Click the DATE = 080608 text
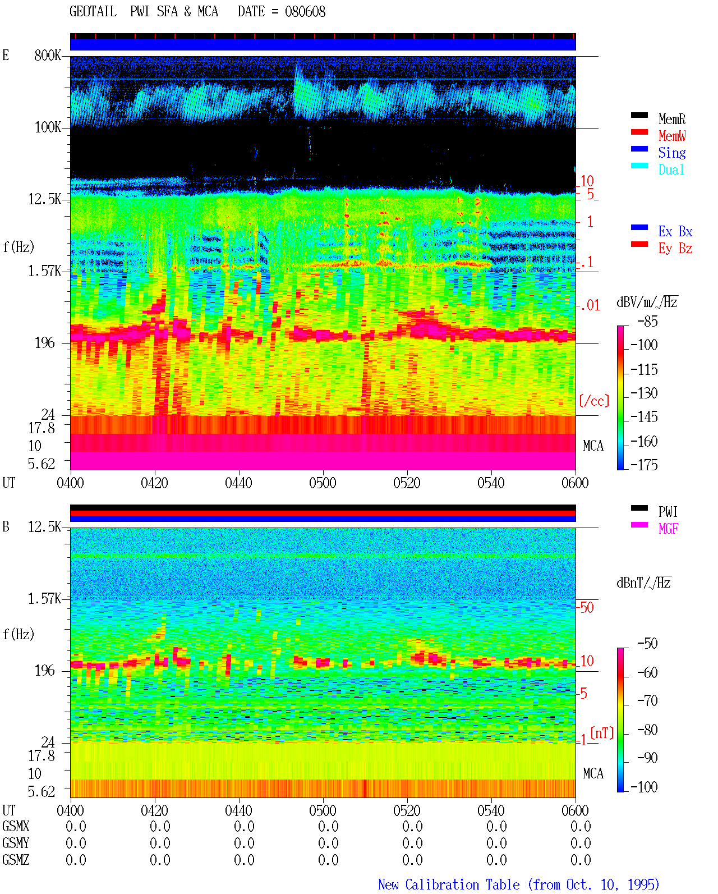Viewport: 718px width, 894px height. 282,11
